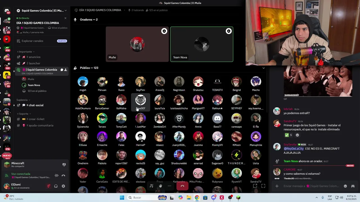This screenshot has height=202, width=360.
Task: Open the launcher channel
Action: (x=42, y=63)
